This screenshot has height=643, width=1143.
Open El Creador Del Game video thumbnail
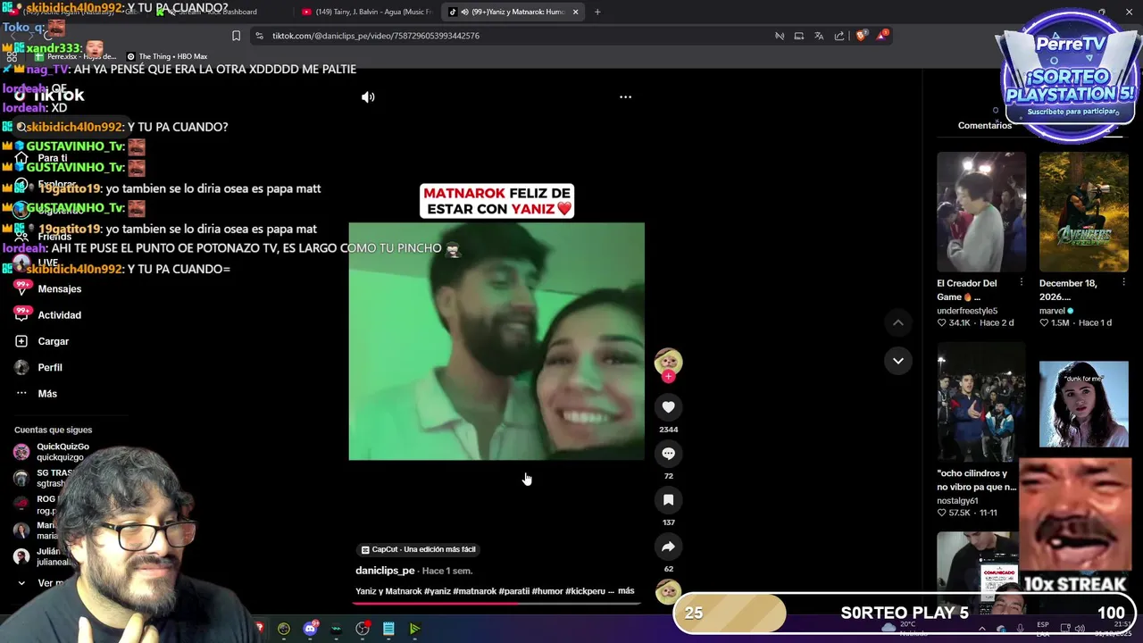[x=981, y=212]
